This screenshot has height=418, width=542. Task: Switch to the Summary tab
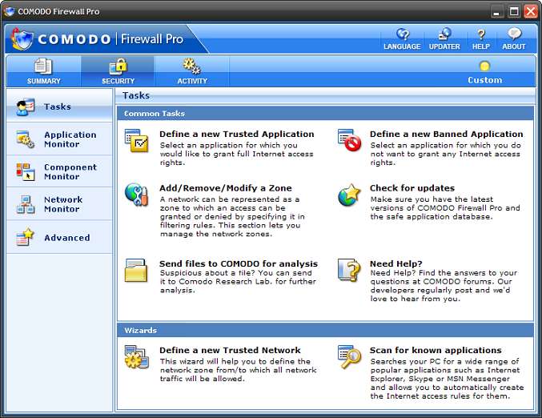(x=43, y=71)
